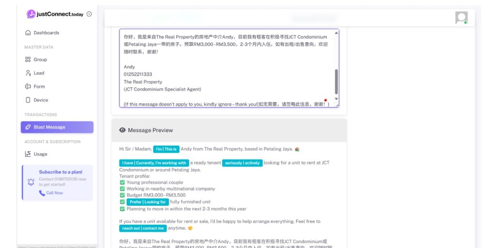Screen dimensions: 497x248
Task: Click "(JCT Condominium Specialist Agent)" line
Action: click(162, 90)
